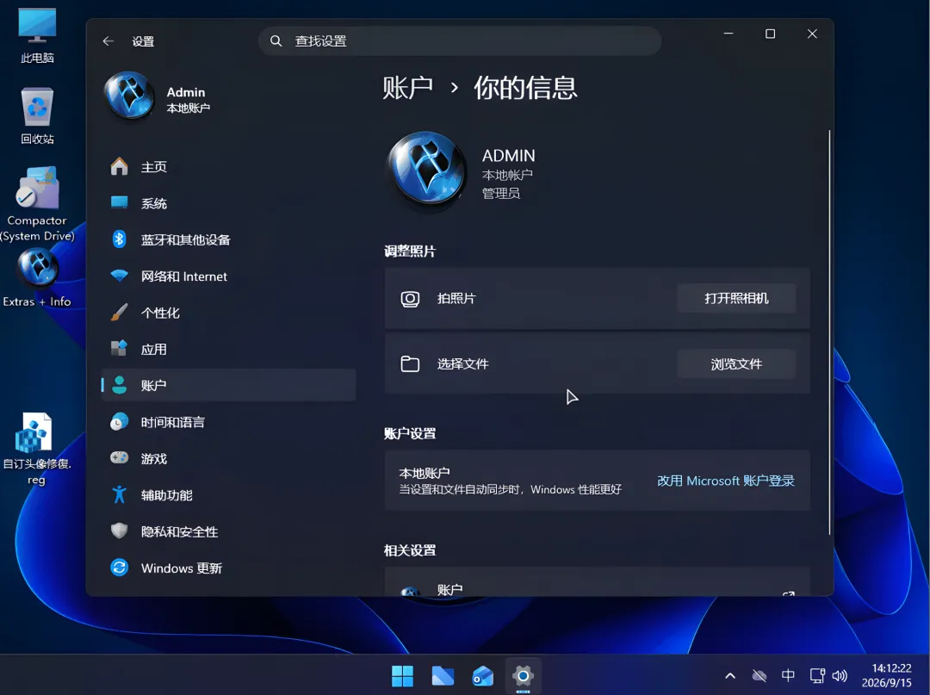Click inside the 查找设置 search field
930x695 pixels.
click(x=460, y=41)
